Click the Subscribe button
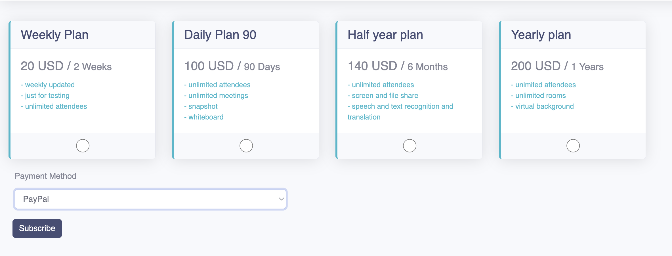 37,228
